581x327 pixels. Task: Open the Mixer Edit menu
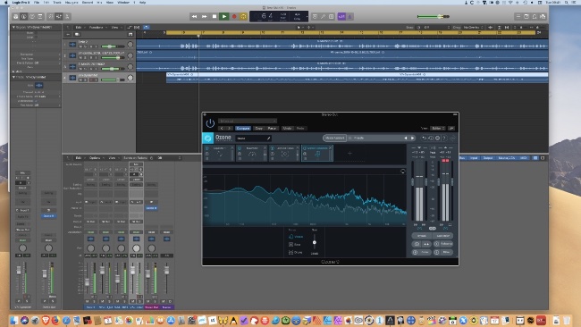79,158
